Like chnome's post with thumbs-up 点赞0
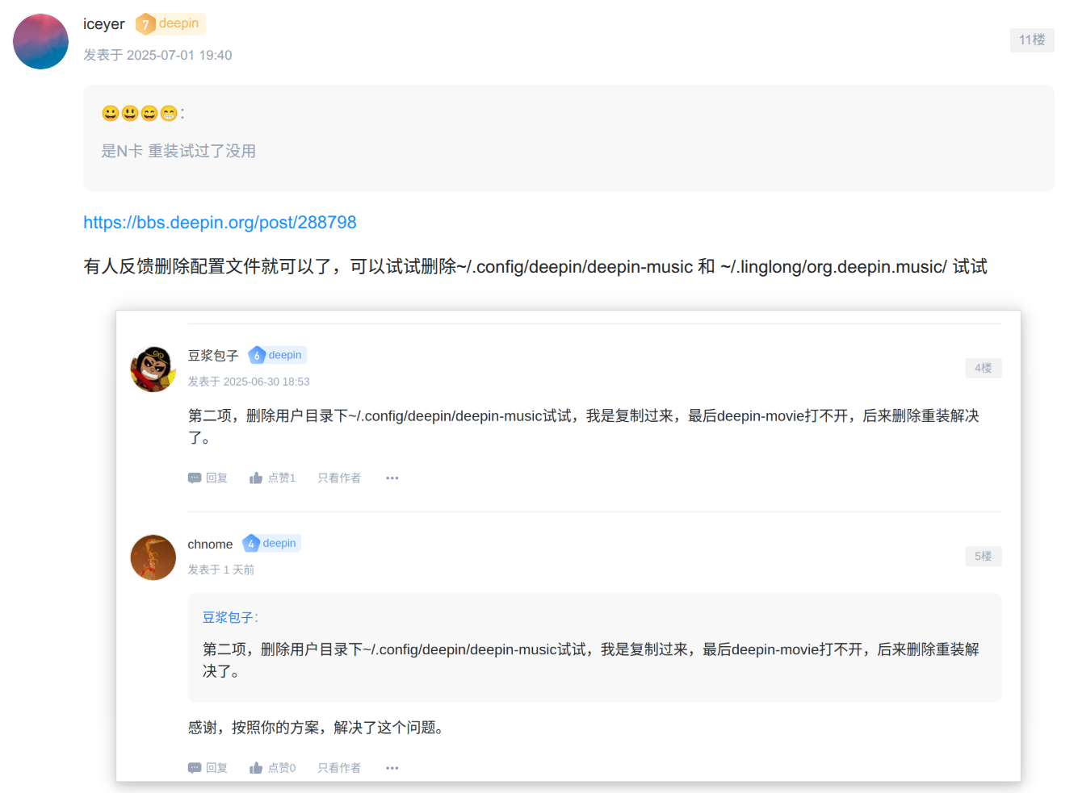This screenshot has width=1078, height=793. (272, 768)
